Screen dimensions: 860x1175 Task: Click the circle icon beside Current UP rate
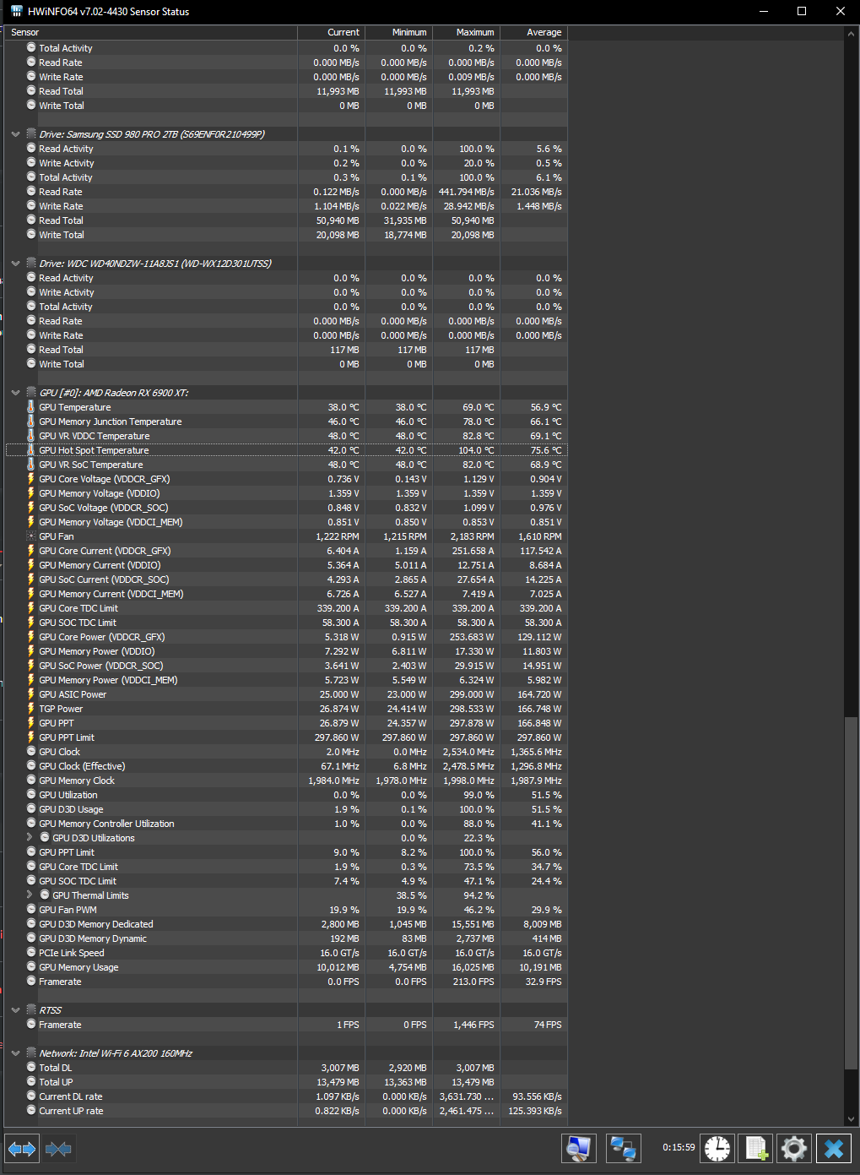point(31,1111)
